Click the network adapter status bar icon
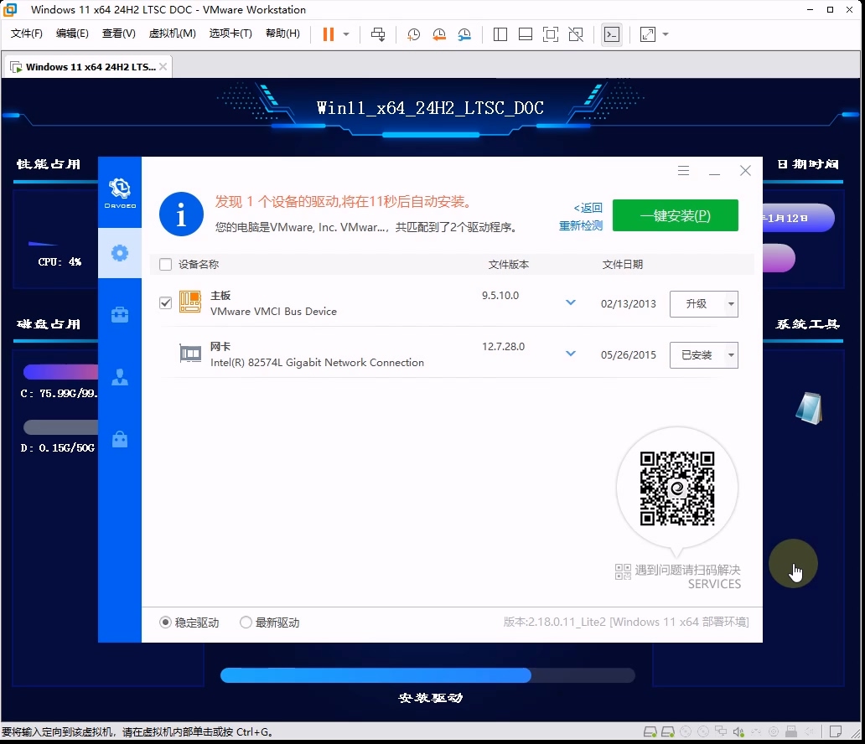 [721, 732]
